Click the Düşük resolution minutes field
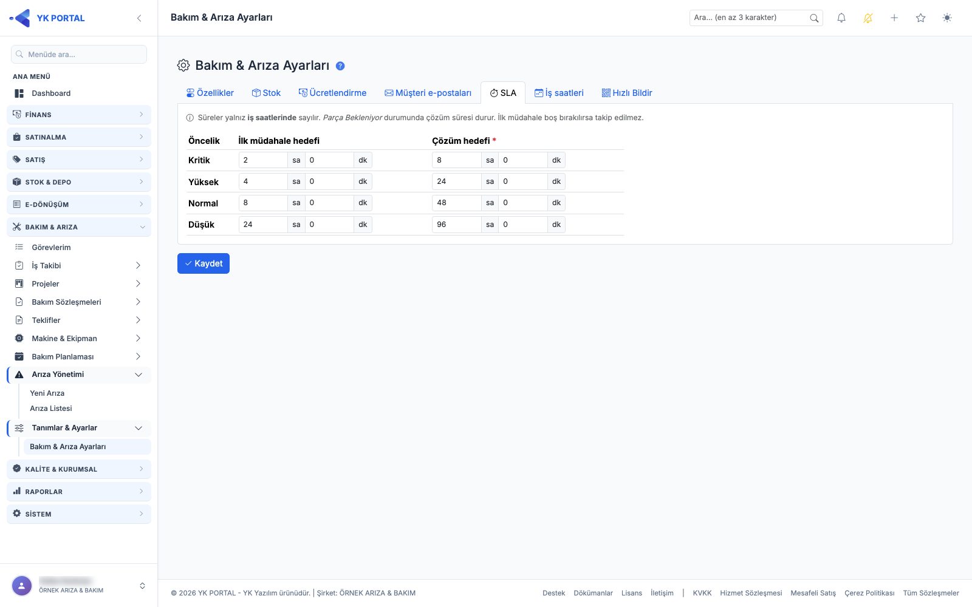The height and width of the screenshot is (607, 972). click(x=523, y=225)
